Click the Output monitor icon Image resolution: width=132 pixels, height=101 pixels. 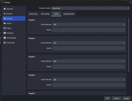[x=5, y=18]
